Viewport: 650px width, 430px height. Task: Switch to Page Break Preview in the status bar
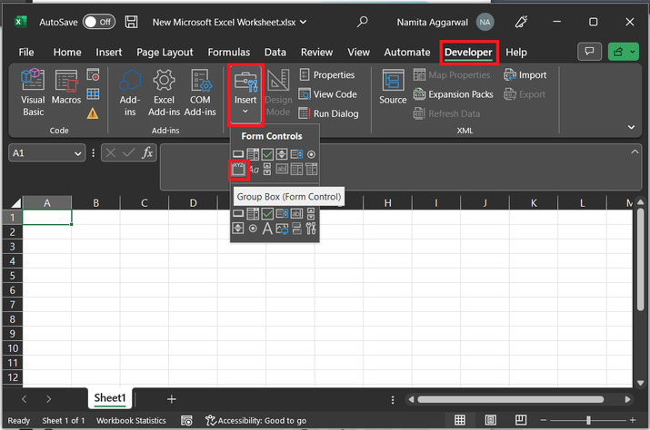(x=521, y=420)
